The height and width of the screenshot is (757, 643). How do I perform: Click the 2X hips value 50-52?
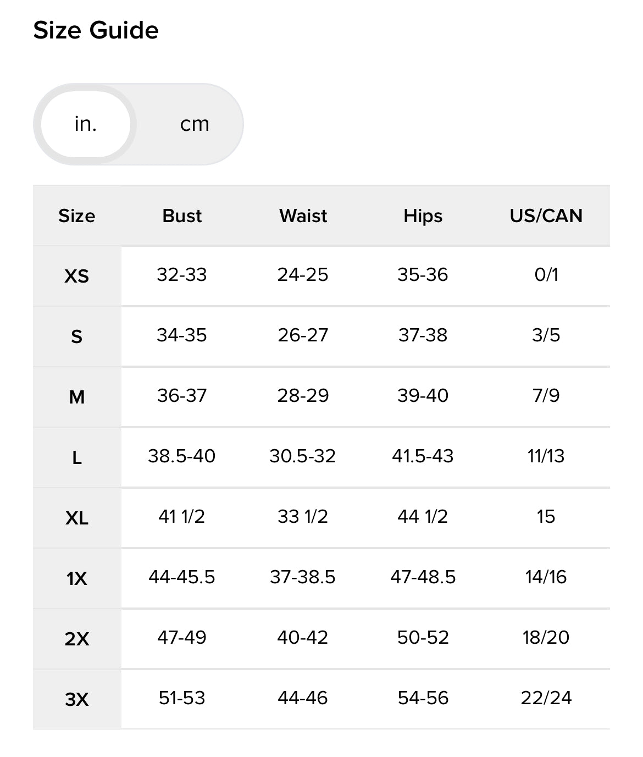pyautogui.click(x=423, y=637)
